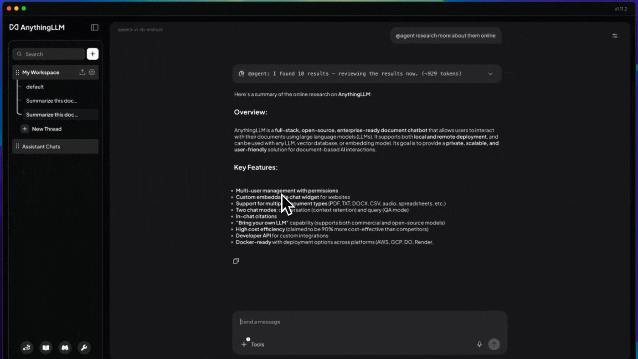The image size is (638, 359).
Task: Click the 'Docker-ready' bullet text
Action: click(253, 242)
